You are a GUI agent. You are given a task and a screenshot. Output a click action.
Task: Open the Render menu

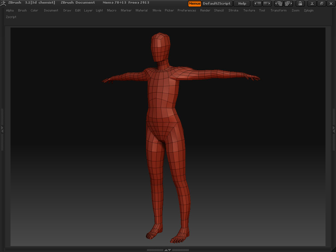(205, 10)
